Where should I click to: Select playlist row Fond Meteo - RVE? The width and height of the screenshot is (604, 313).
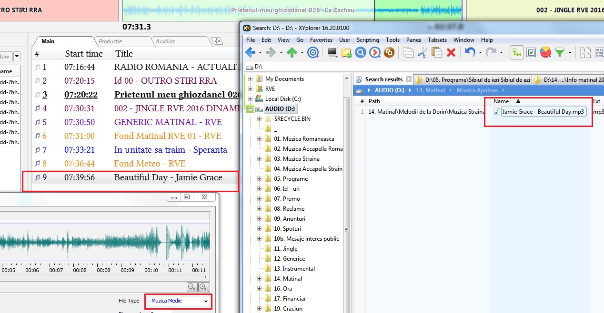point(135,164)
